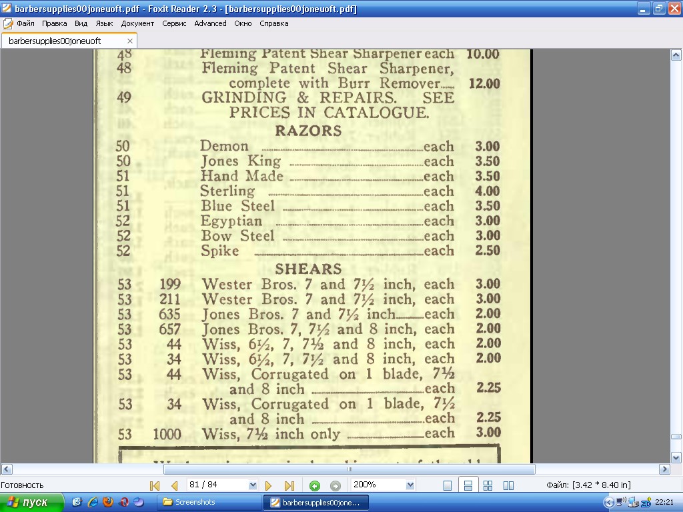
Task: Click the green previous view button
Action: tap(315, 486)
